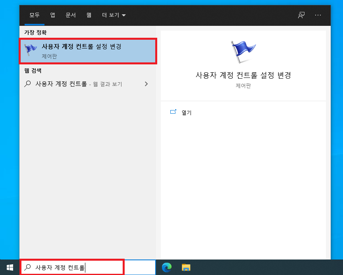Switch to the 웹 tab
Screen dimensions: 343x275
tap(89, 15)
